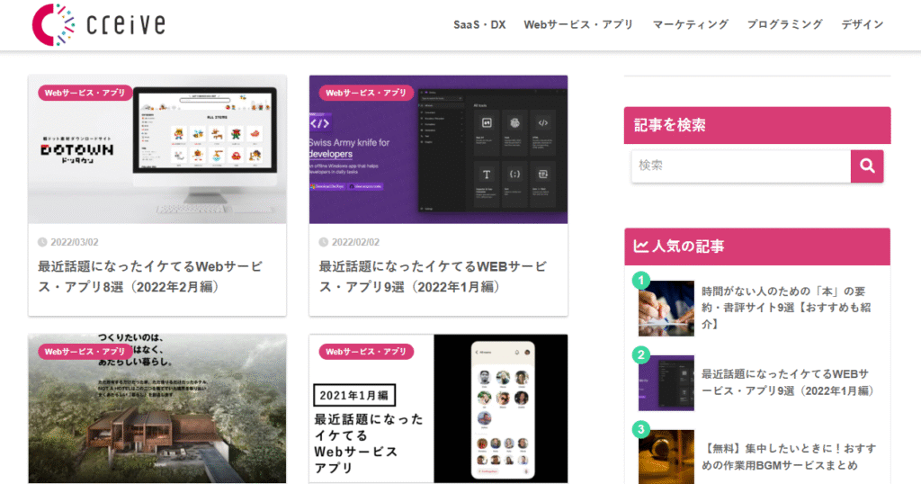Click the Webサービス・アプリ tag on purple card
921x484 pixels.
(x=366, y=93)
